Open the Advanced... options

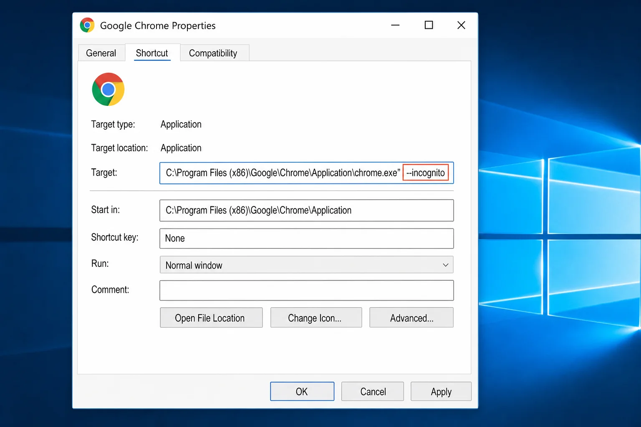[411, 318]
